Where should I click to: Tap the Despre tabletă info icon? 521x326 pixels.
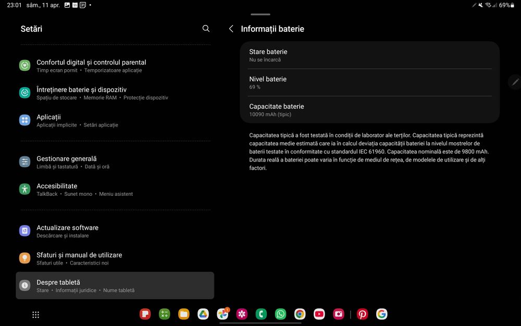(24, 285)
